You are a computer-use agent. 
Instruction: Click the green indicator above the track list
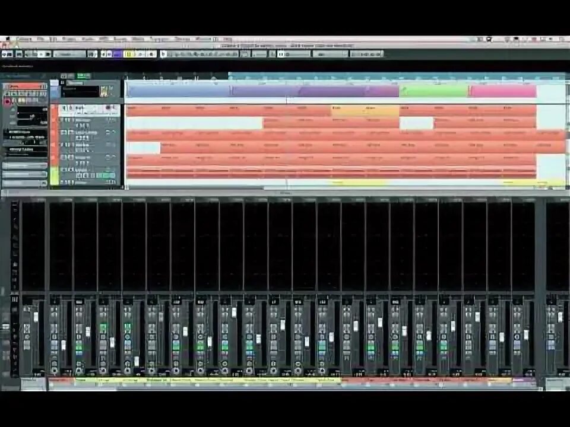[84, 75]
